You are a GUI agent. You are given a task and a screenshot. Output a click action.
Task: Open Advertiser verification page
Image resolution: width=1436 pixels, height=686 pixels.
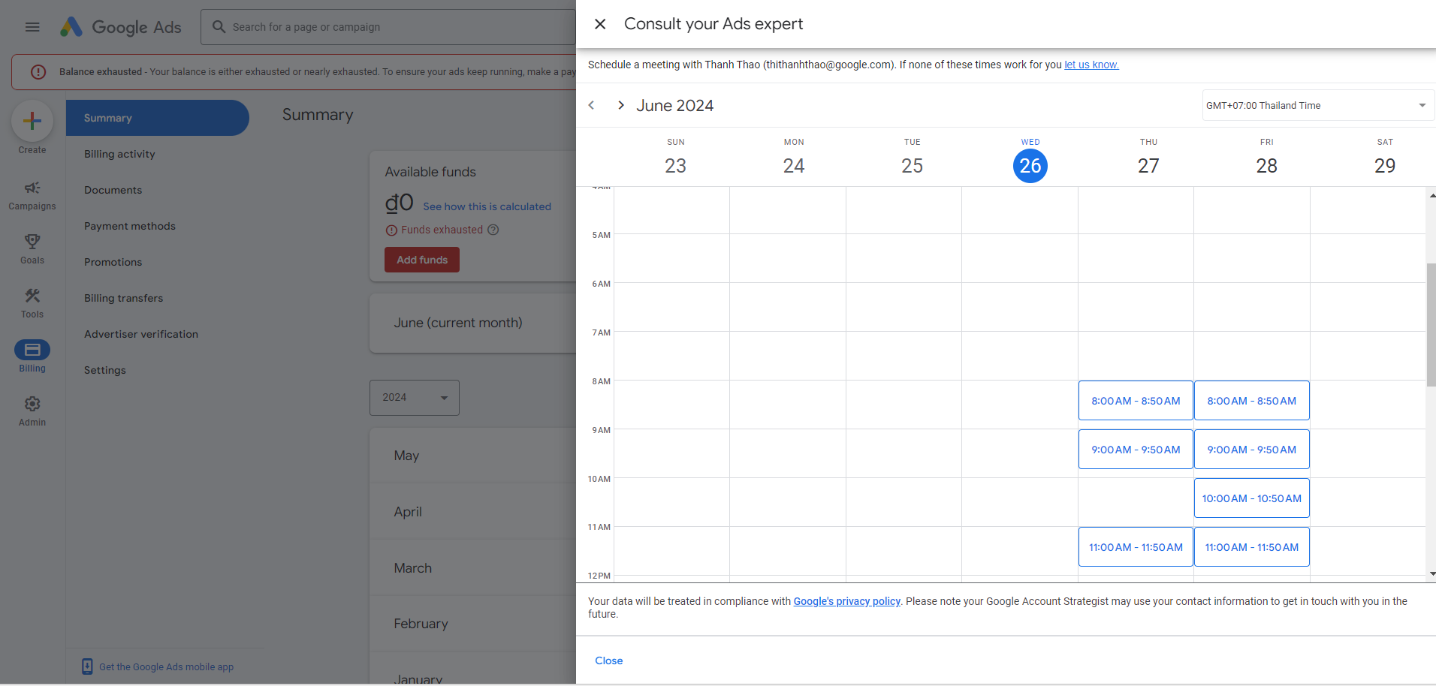(141, 334)
